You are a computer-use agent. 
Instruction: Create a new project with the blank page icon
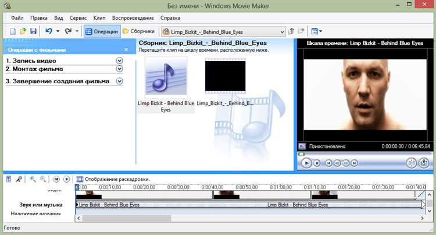tap(13, 31)
